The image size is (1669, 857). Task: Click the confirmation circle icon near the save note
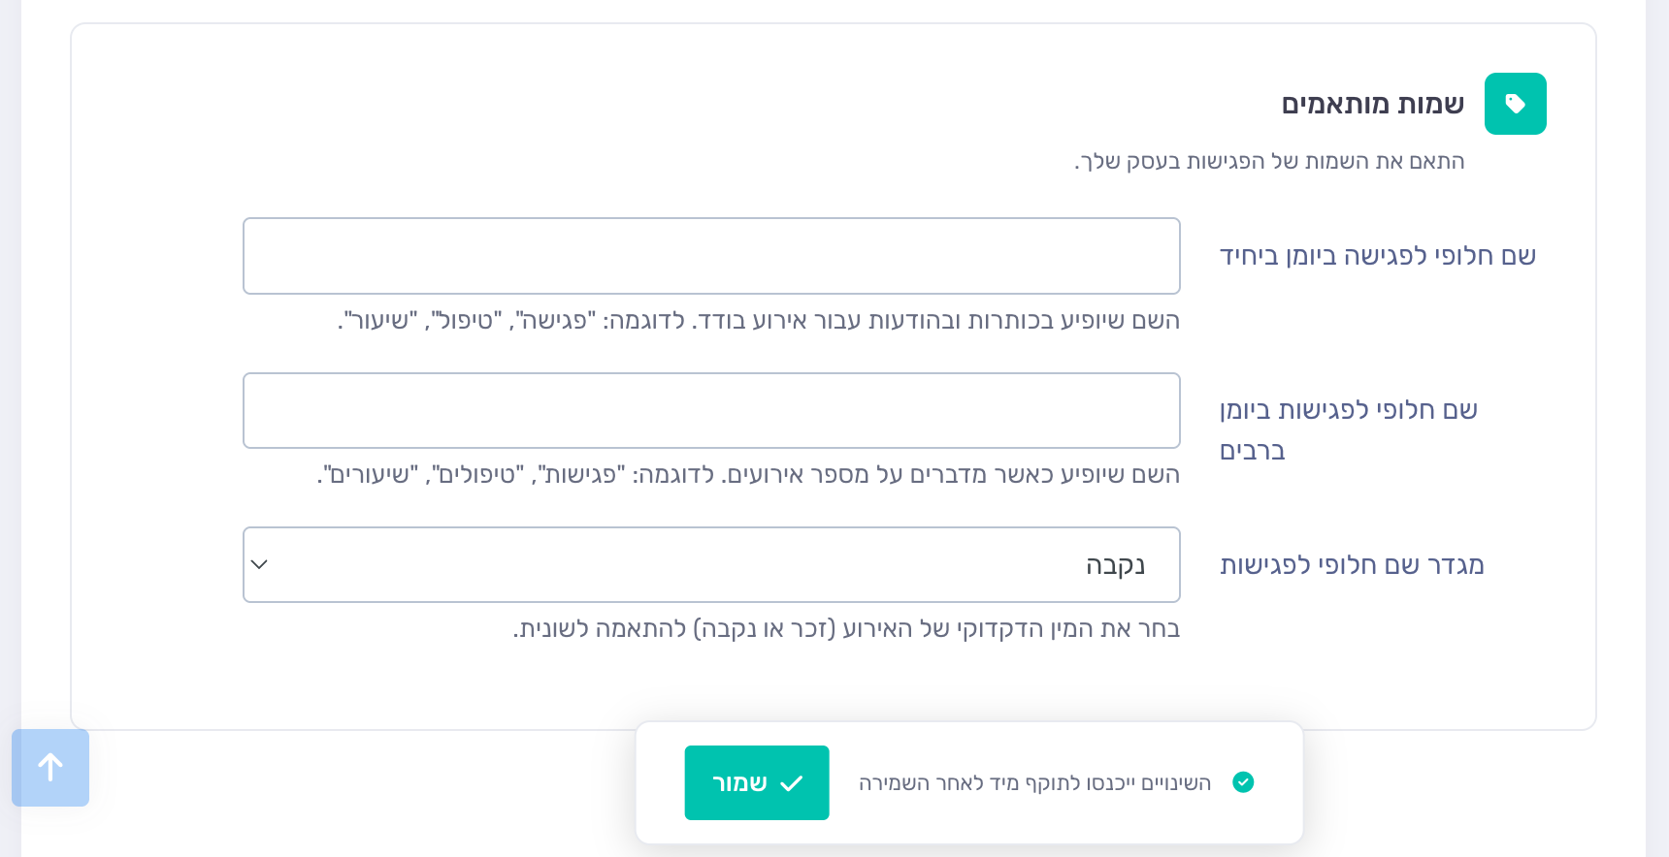1243,782
